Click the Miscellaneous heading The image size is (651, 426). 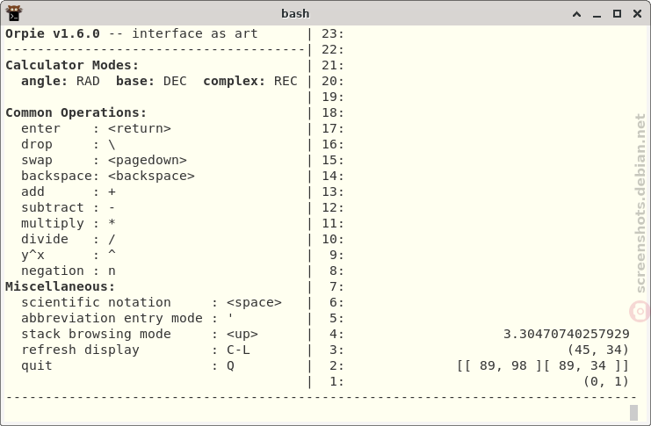[60, 286]
